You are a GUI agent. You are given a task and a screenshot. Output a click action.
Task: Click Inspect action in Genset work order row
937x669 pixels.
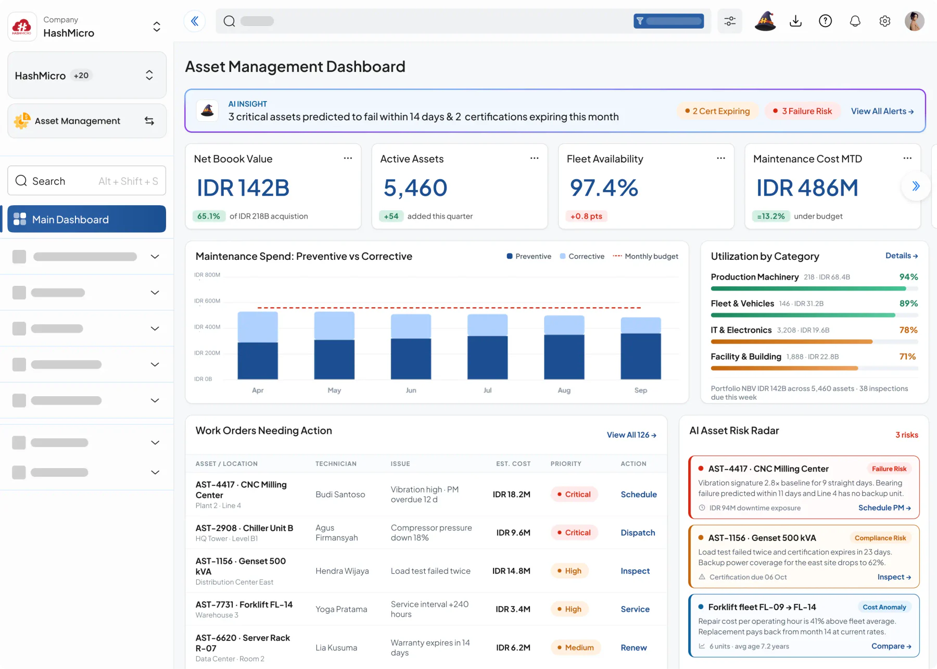635,571
